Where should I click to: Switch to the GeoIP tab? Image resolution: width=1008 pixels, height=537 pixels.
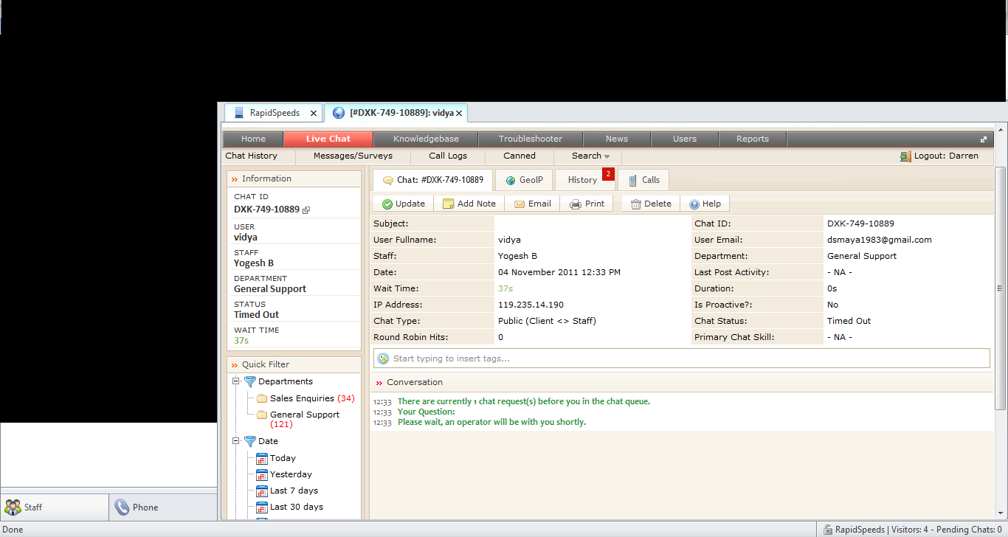(x=524, y=180)
